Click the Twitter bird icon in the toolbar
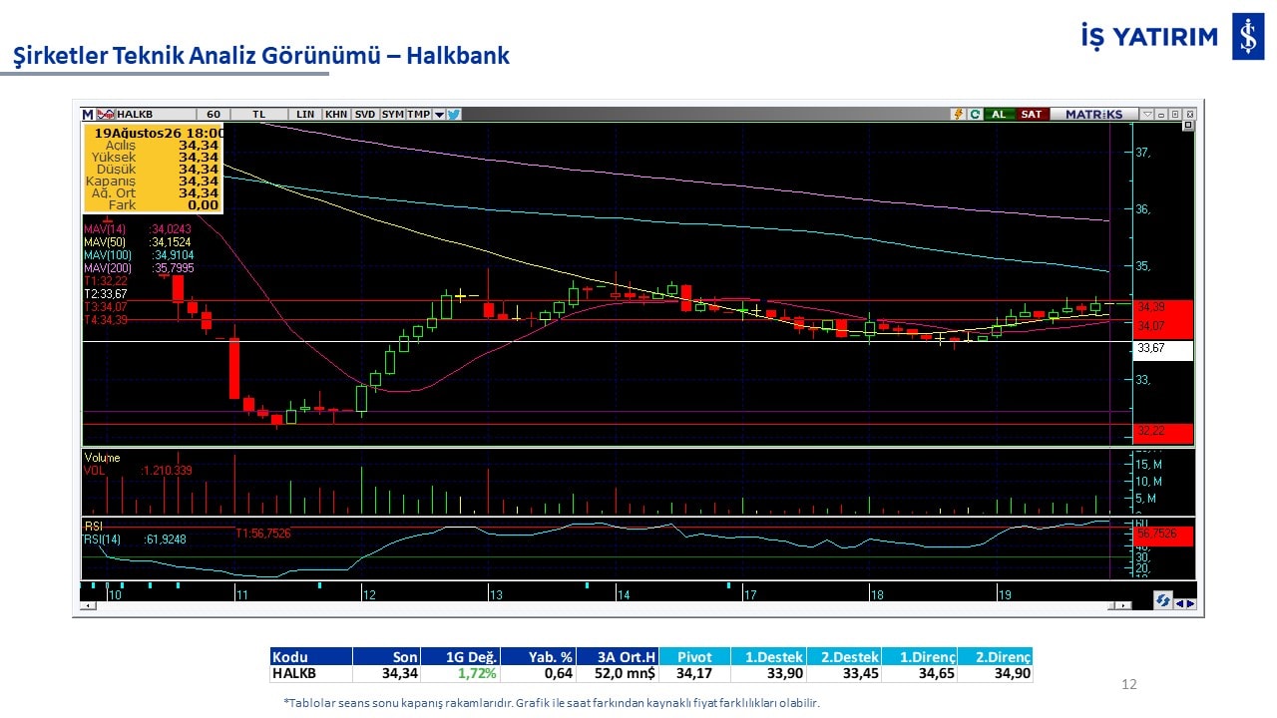1277x718 pixels. (x=454, y=114)
